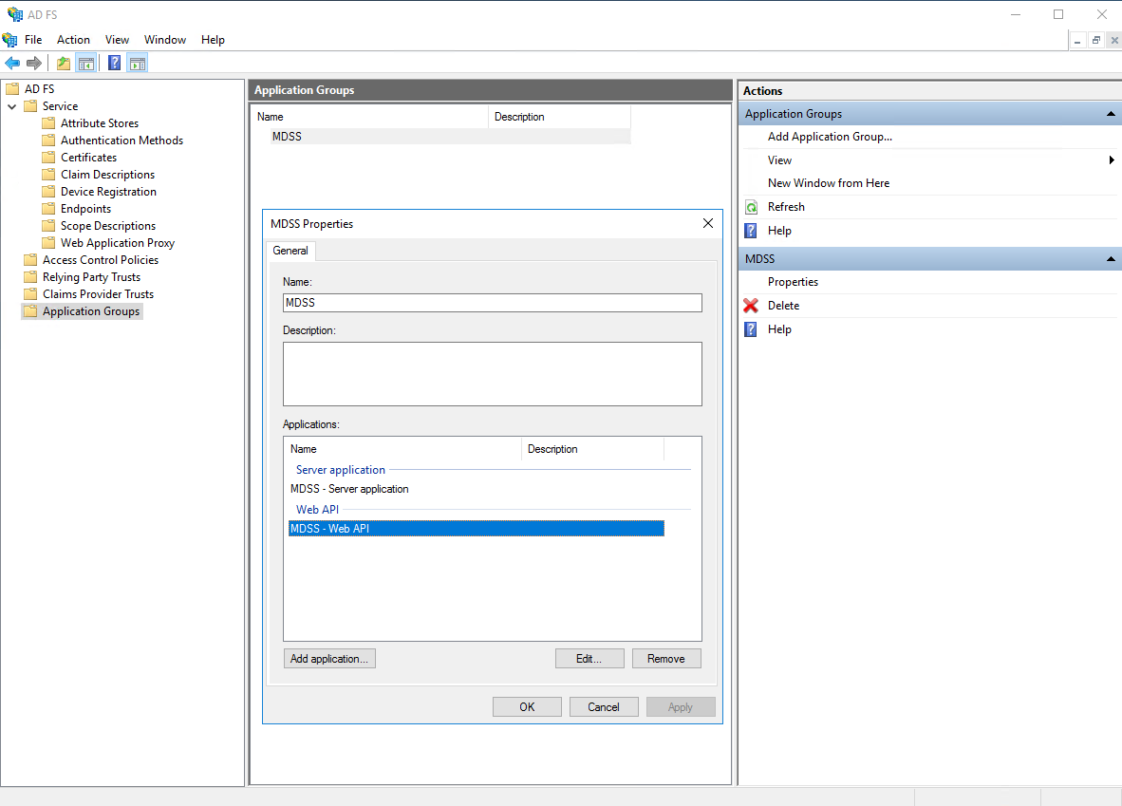
Task: Collapse the Application Groups actions section
Action: (1111, 114)
